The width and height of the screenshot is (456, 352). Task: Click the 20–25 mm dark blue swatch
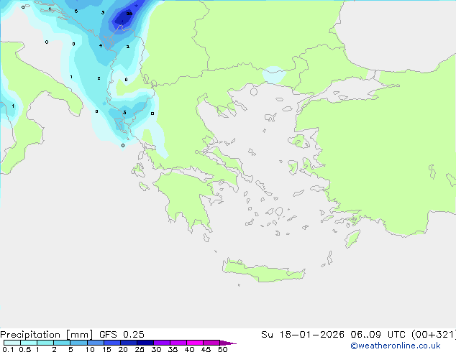pyautogui.click(x=128, y=343)
